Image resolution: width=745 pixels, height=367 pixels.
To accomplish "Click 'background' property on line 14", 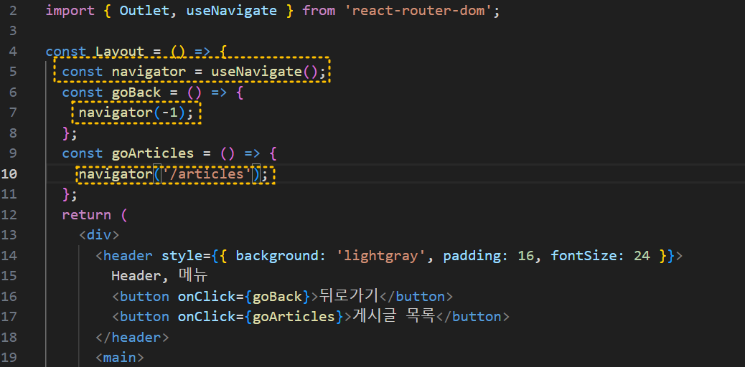I will click(277, 256).
